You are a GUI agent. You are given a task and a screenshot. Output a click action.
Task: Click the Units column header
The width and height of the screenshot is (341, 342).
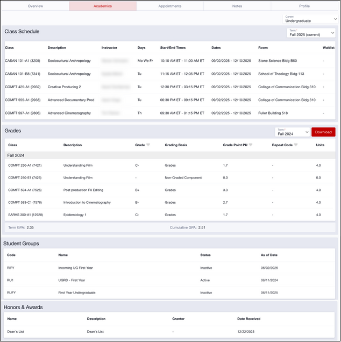click(320, 145)
